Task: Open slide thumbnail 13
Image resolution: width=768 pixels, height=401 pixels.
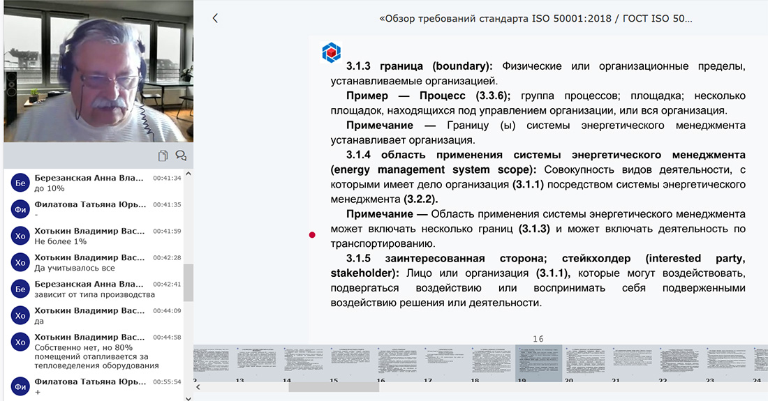Action: click(x=256, y=363)
